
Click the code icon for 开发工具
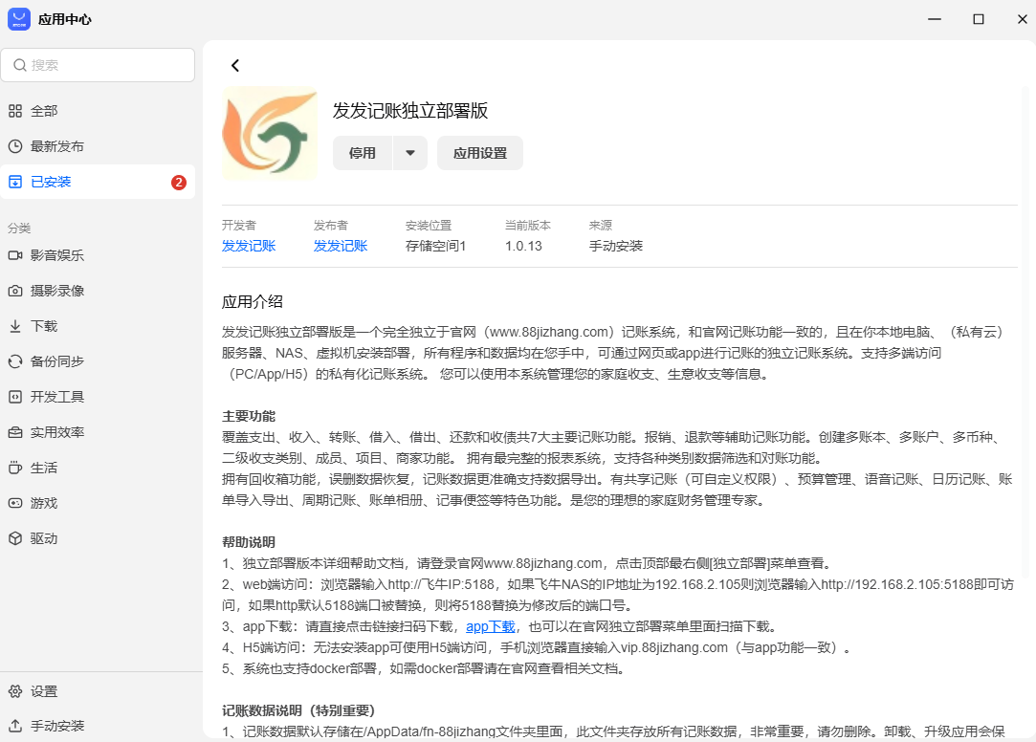tap(15, 397)
